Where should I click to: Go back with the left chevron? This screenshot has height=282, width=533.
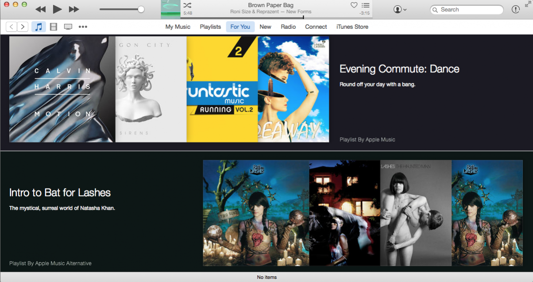pos(12,27)
